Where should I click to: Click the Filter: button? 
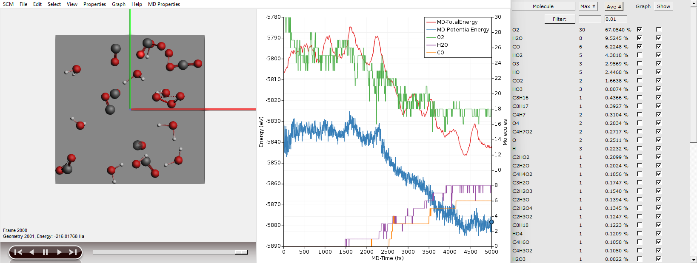(x=560, y=19)
